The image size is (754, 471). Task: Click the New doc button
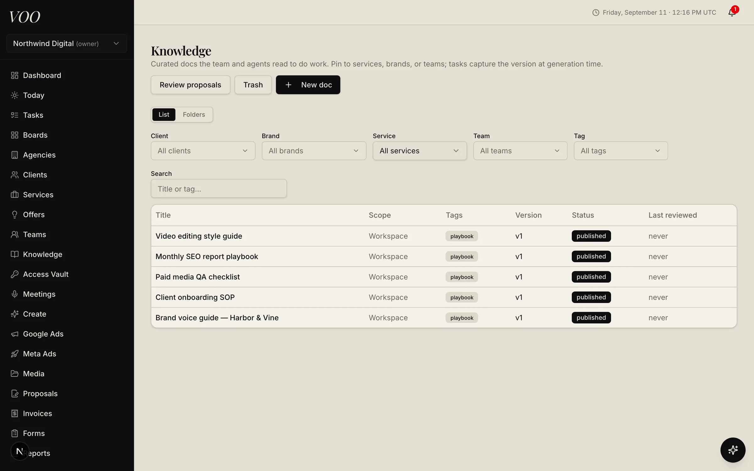point(308,85)
